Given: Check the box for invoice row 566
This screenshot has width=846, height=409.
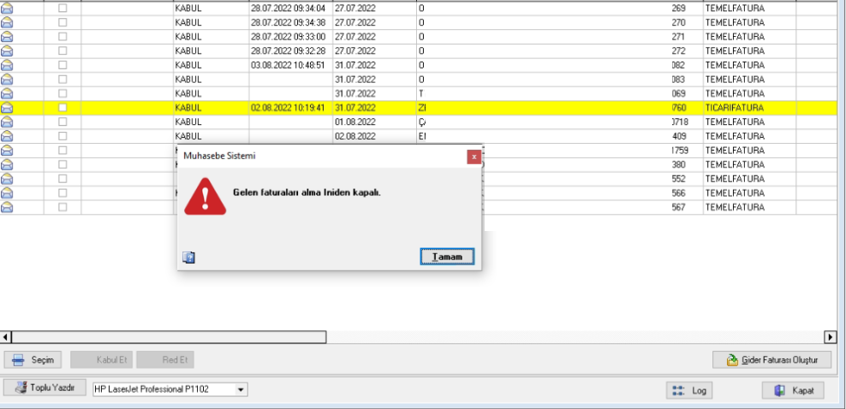Looking at the screenshot, I should point(63,193).
